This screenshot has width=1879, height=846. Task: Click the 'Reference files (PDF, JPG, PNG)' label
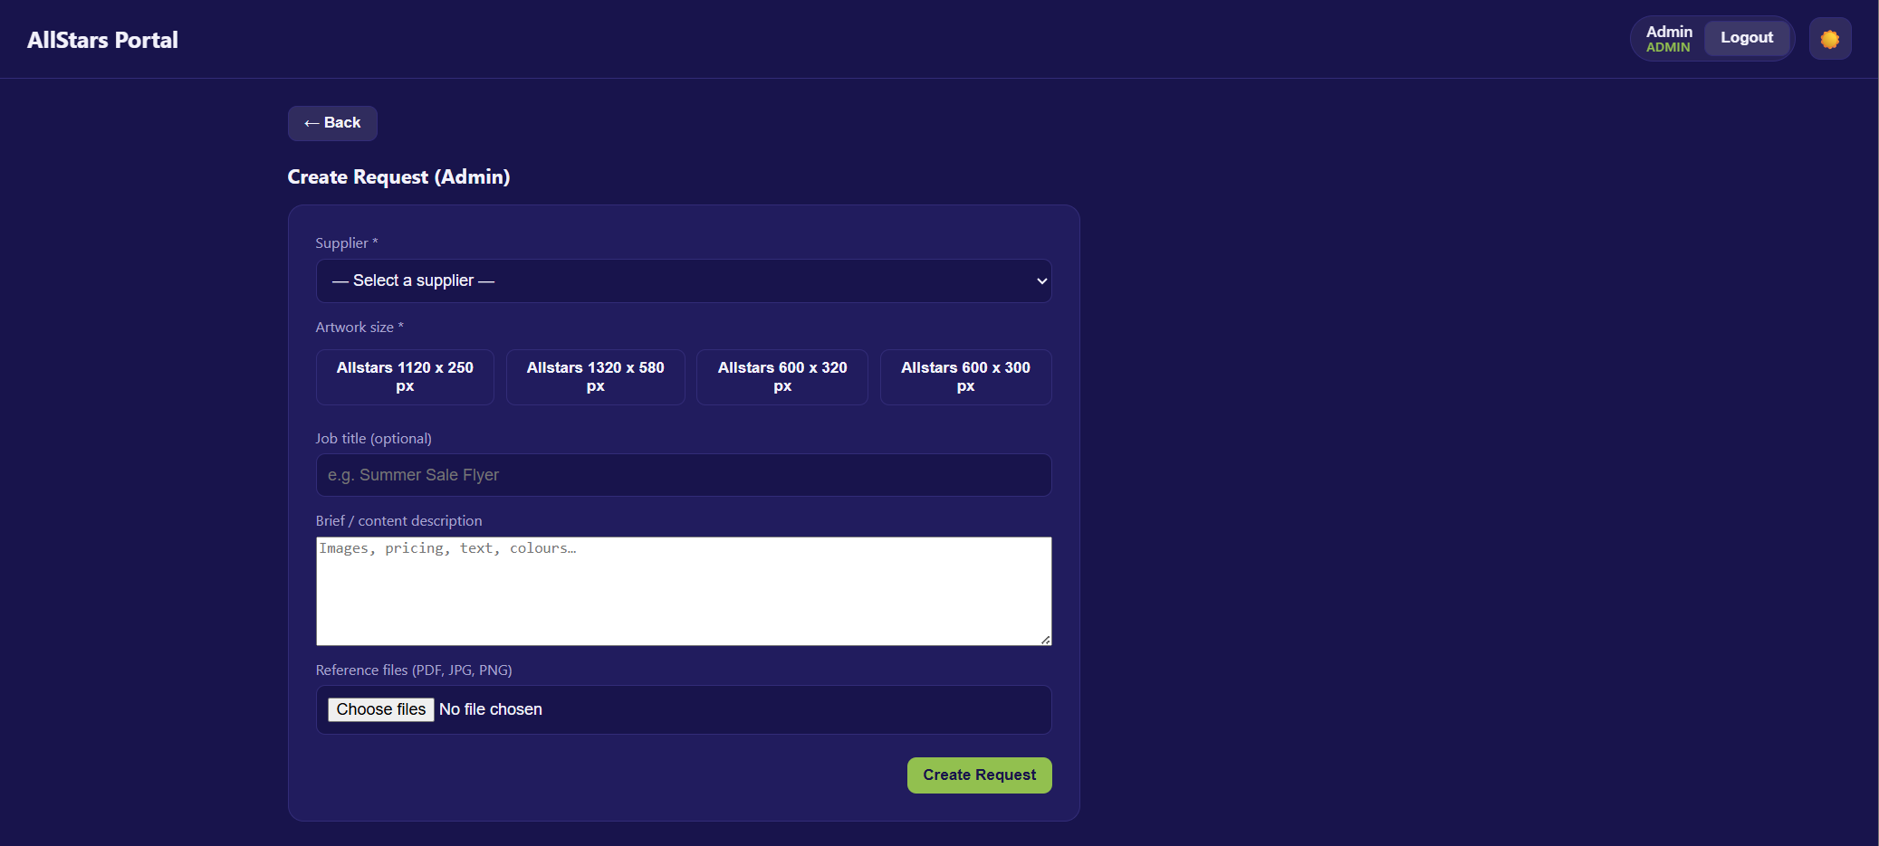click(x=414, y=670)
